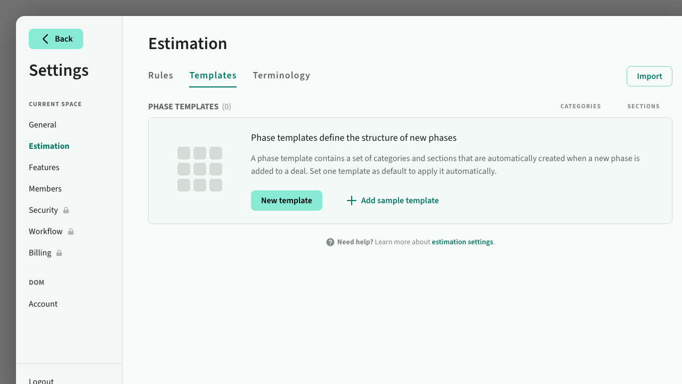682x384 pixels.
Task: Click Logout at the sidebar bottom
Action: (x=41, y=381)
